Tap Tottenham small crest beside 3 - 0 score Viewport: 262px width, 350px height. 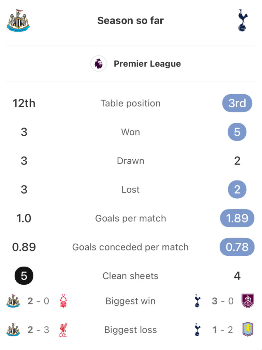point(197,301)
